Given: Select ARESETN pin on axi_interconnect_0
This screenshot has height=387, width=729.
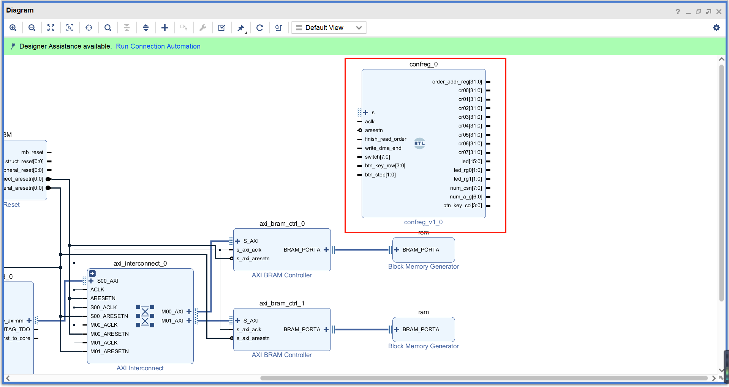Looking at the screenshot, I should coord(103,298).
